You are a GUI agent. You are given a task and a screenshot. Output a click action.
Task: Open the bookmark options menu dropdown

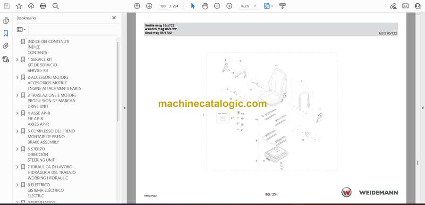coord(21,30)
